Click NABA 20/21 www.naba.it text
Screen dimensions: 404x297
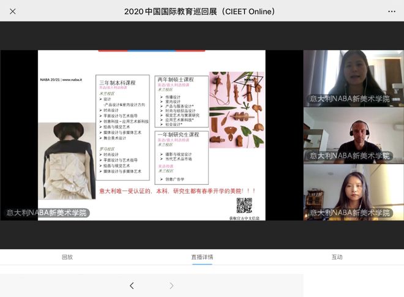click(61, 80)
